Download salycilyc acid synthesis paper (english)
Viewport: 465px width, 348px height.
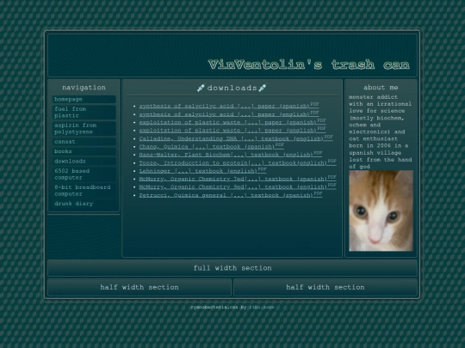(x=229, y=114)
